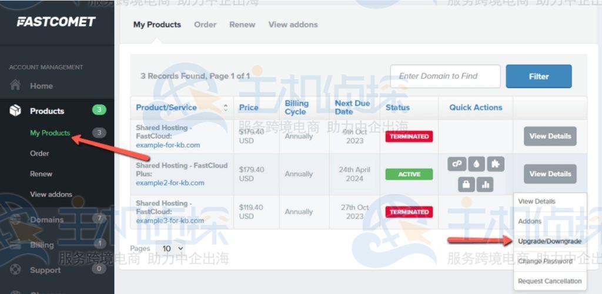Click View Details for example2-for-kb.com
Screen dimensions: 602x294
click(550, 174)
